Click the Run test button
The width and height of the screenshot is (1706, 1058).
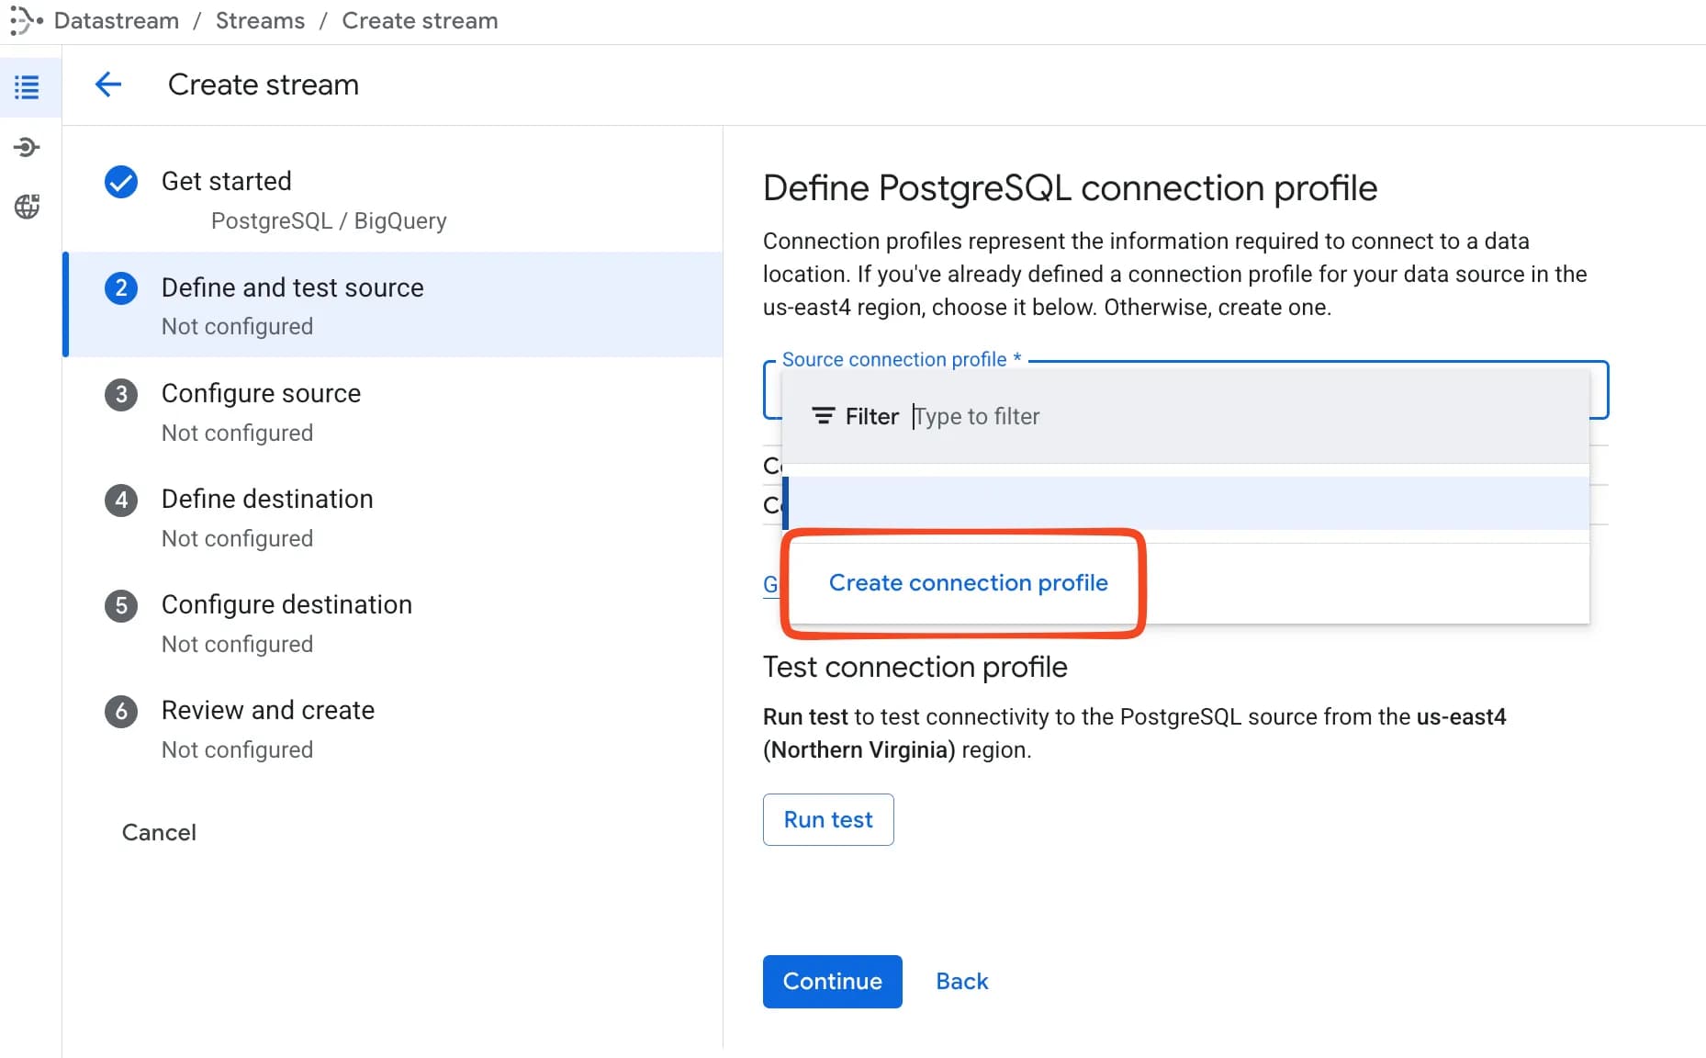(827, 819)
